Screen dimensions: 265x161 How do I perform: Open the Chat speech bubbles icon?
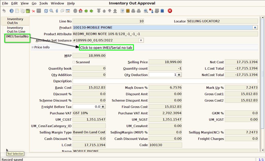[x=62, y=11]
